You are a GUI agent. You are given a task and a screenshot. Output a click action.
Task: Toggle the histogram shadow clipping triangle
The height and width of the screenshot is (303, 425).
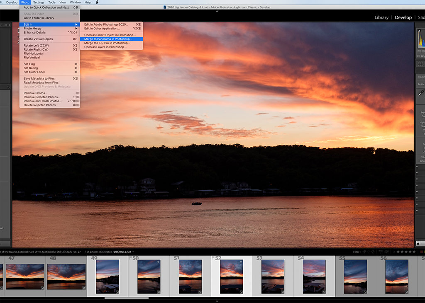(x=419, y=31)
